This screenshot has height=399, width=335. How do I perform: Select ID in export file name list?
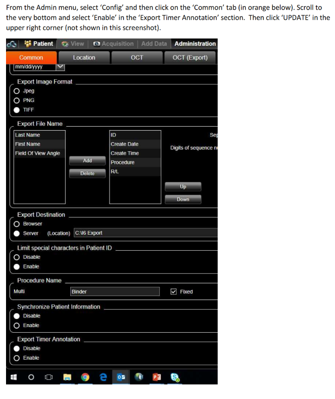(135, 135)
